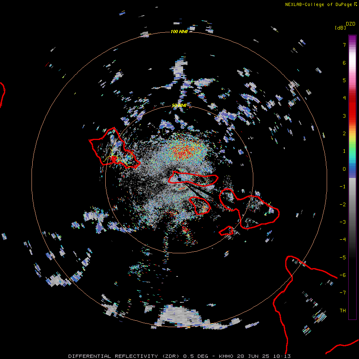Viewport: 359px width, 359px height.
Task: Click the -4 value on color scale
Action: coord(343,239)
